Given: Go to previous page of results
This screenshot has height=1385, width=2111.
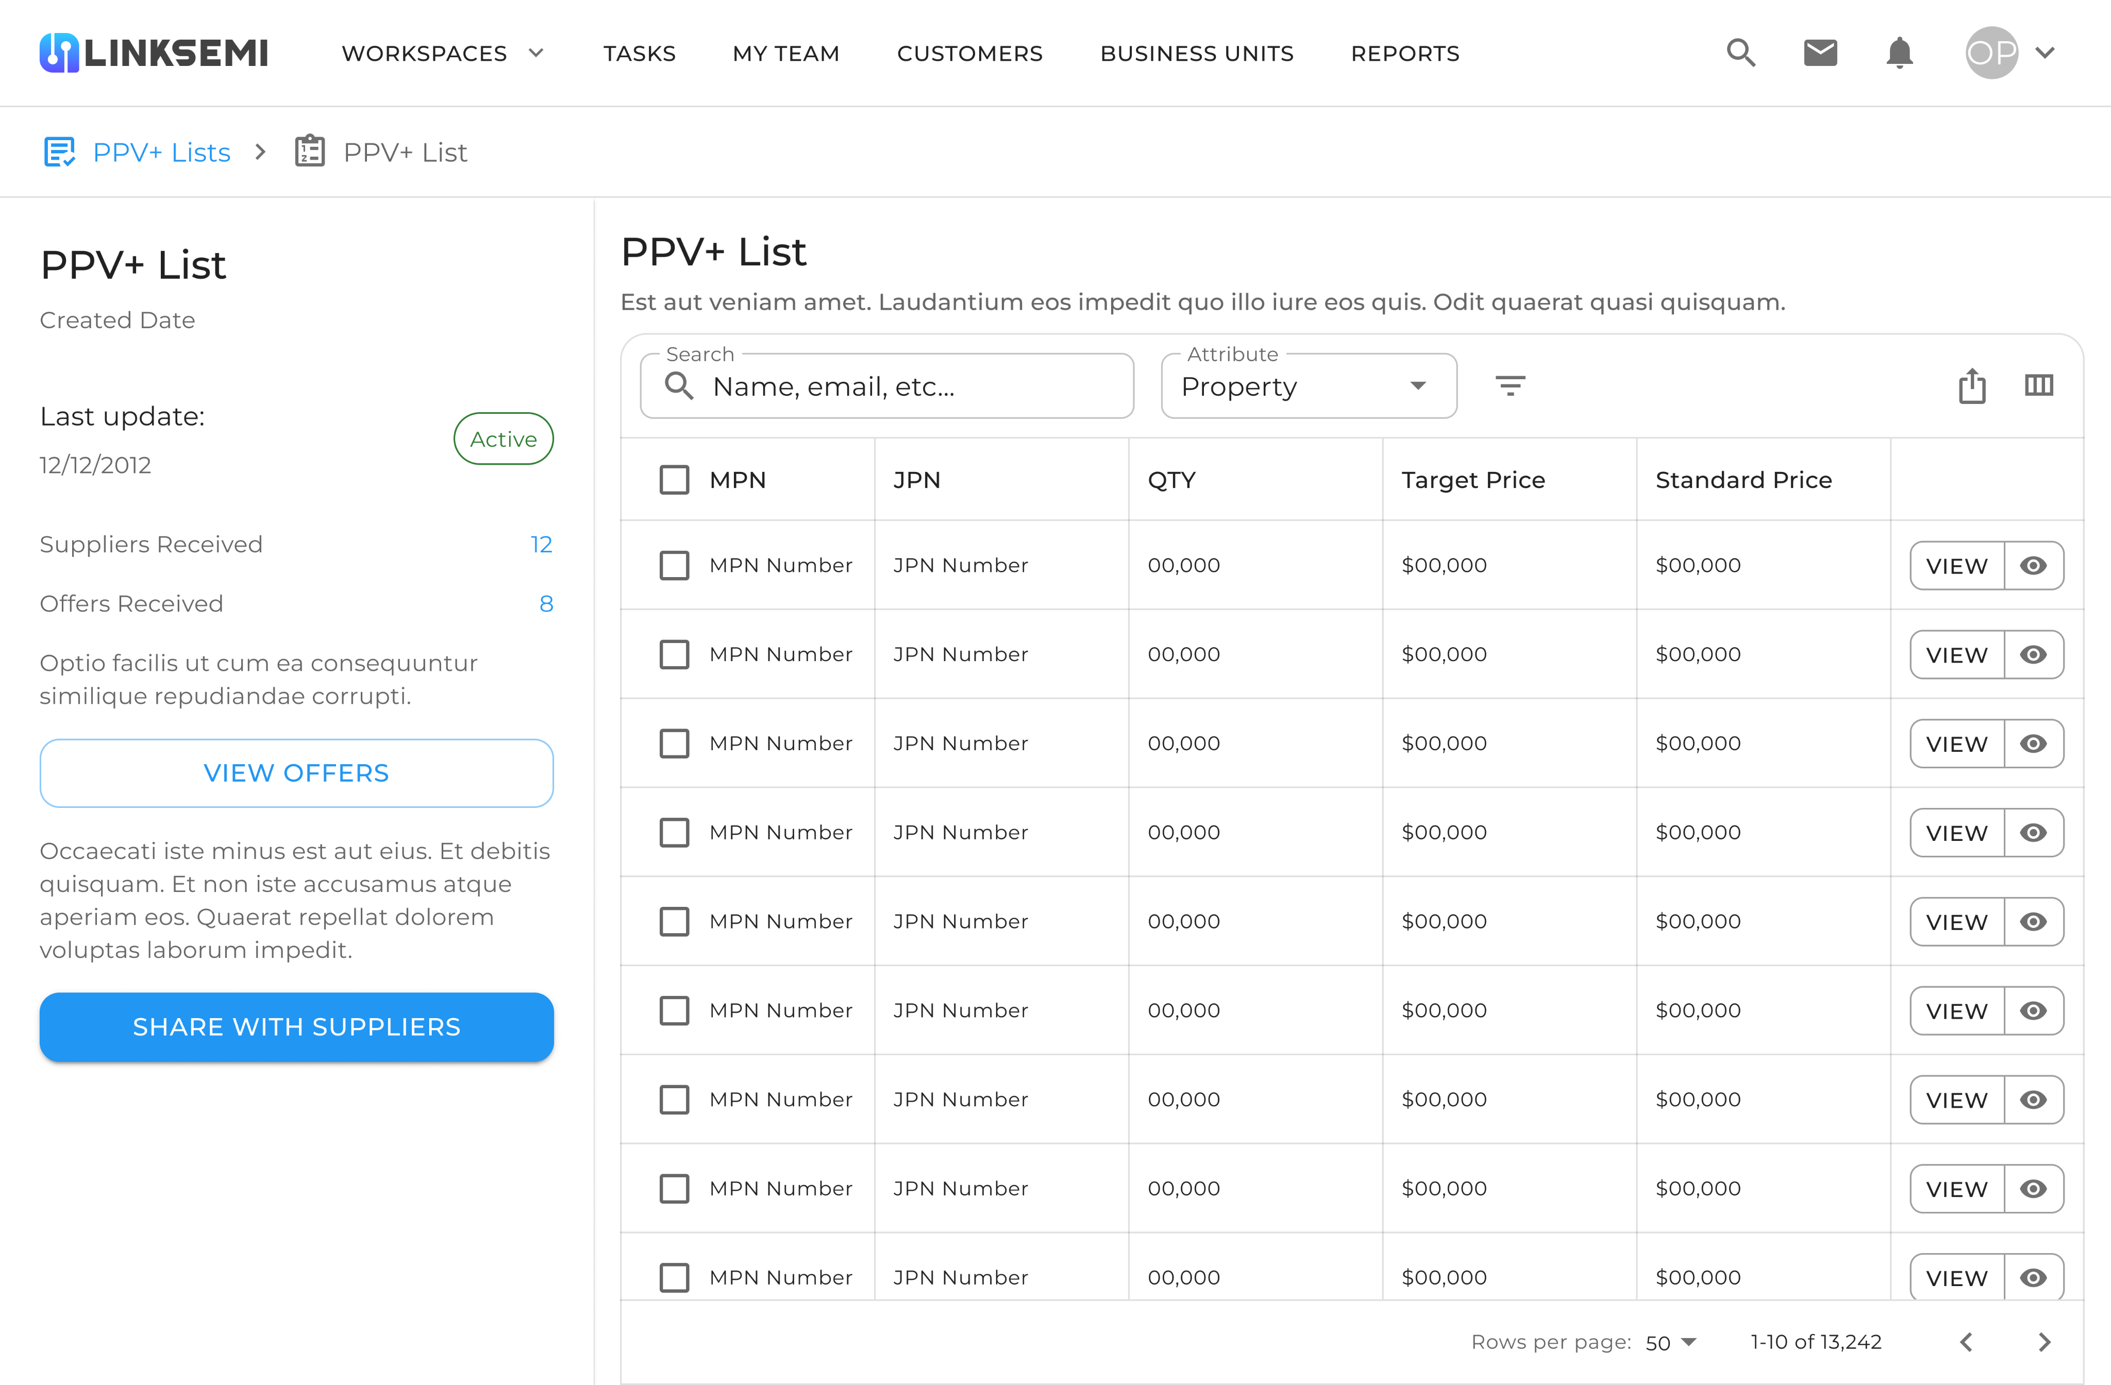Looking at the screenshot, I should [1966, 1342].
